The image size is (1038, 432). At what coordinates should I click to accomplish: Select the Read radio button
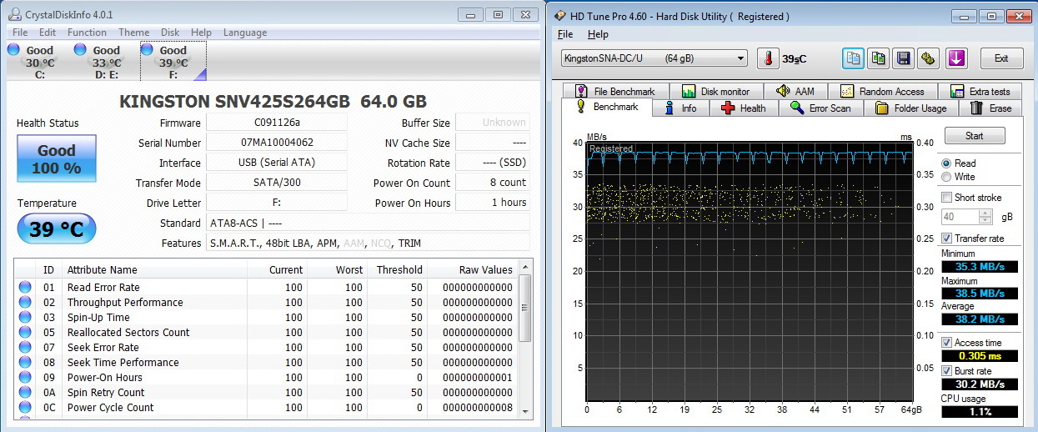coord(946,163)
